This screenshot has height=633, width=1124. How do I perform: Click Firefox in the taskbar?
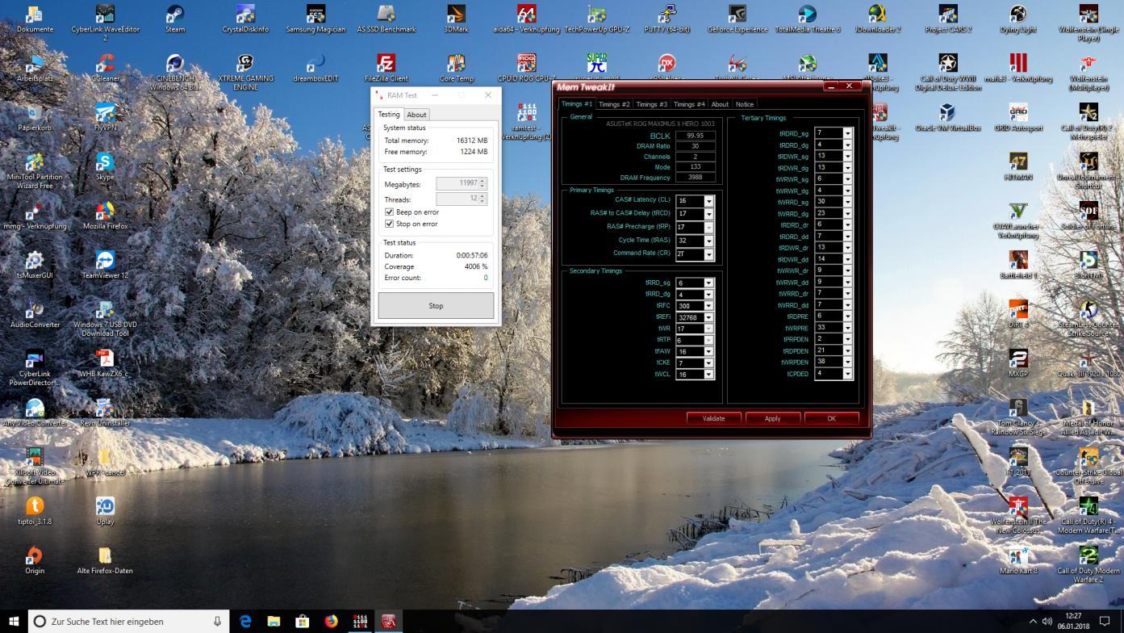(331, 621)
